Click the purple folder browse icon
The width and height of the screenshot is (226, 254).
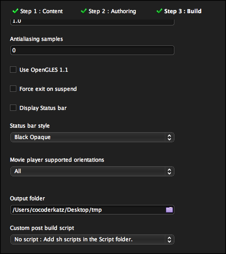click(169, 210)
